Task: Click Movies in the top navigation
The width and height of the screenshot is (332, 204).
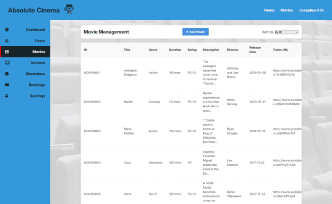Action: (287, 10)
